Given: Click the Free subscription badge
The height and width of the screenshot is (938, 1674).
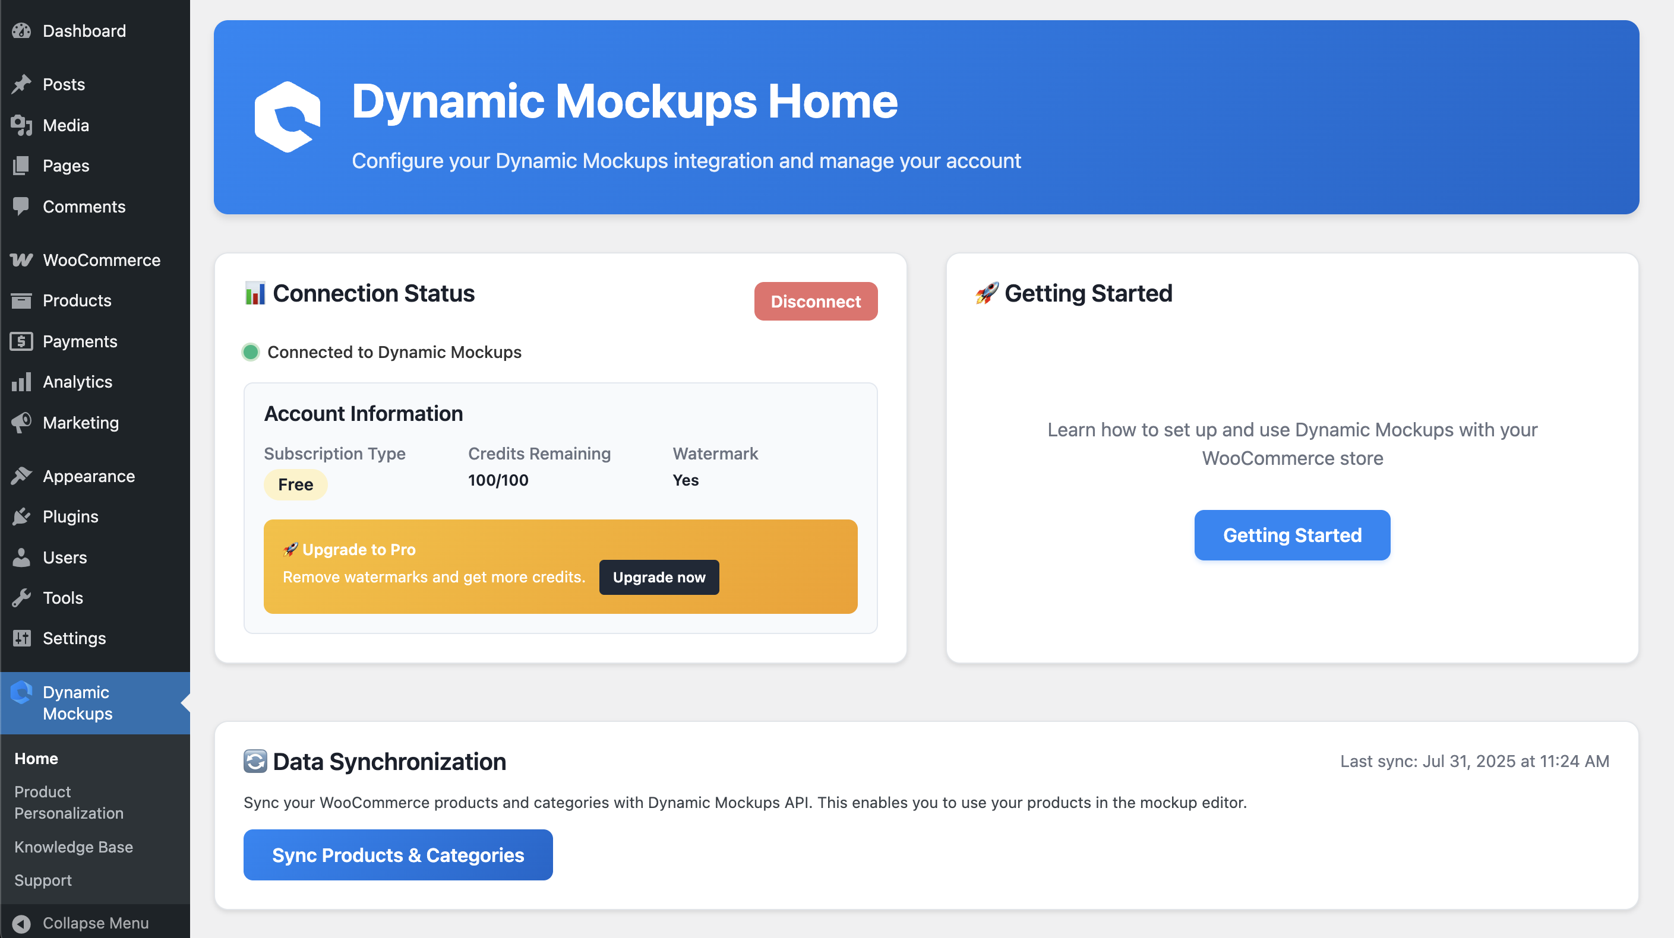Looking at the screenshot, I should click(295, 484).
